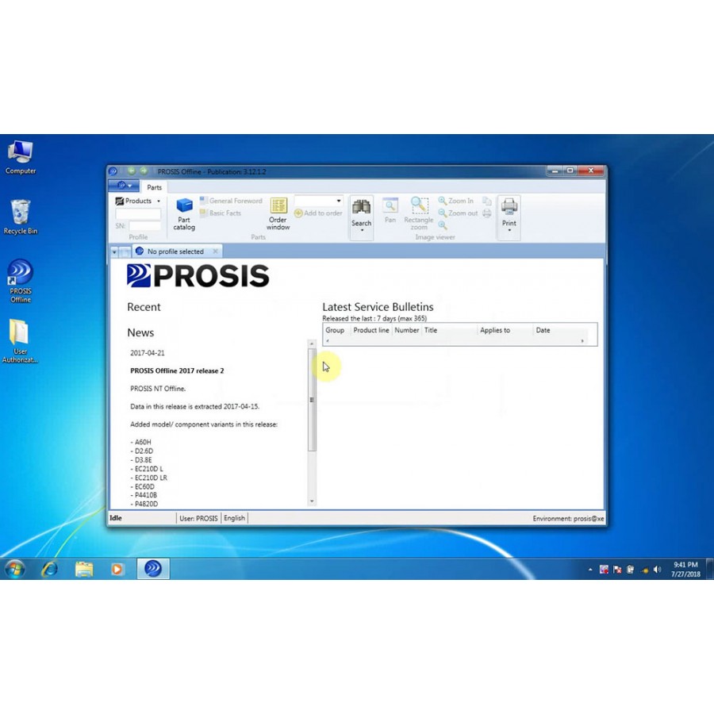Click the News panel vertical scrollbar thumb
This screenshot has width=714, height=714.
click(x=312, y=400)
